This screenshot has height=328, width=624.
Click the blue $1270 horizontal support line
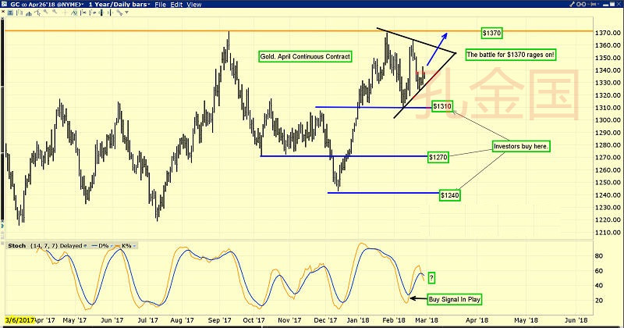343,156
